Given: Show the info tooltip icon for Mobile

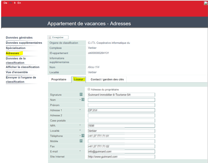Looking at the screenshot, I should click(x=81, y=141).
